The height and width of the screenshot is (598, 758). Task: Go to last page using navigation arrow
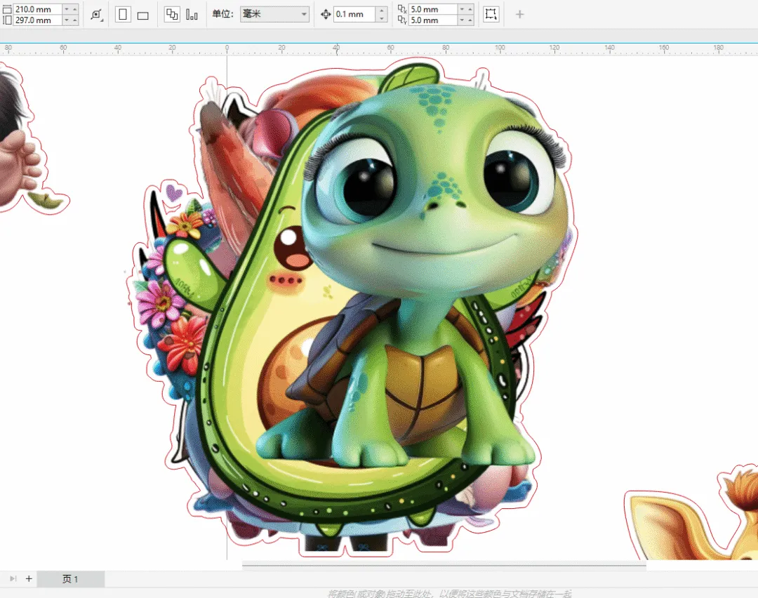coord(13,579)
